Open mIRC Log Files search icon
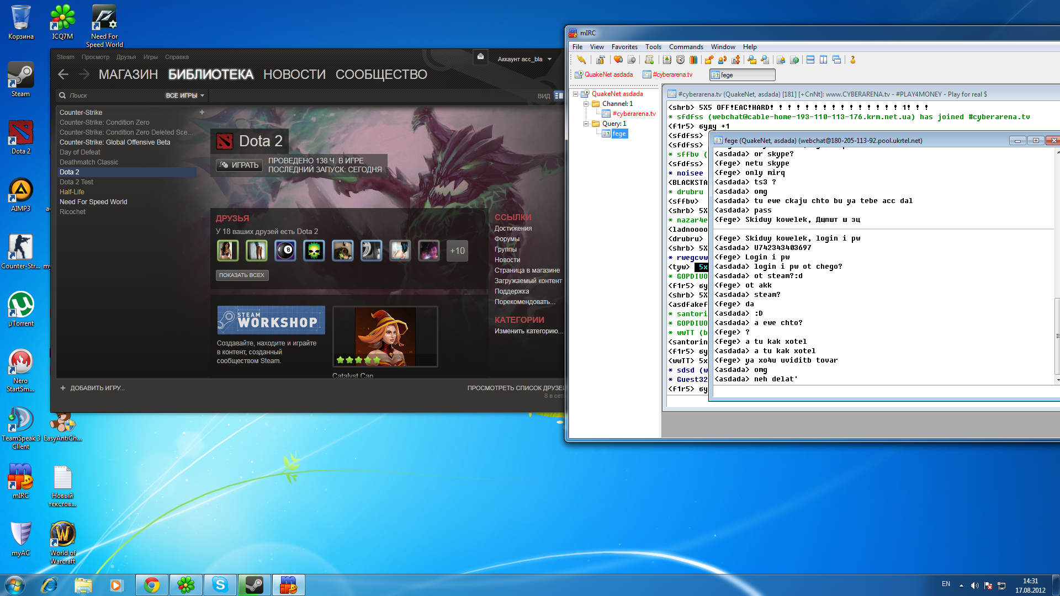The width and height of the screenshot is (1060, 596). (765, 60)
